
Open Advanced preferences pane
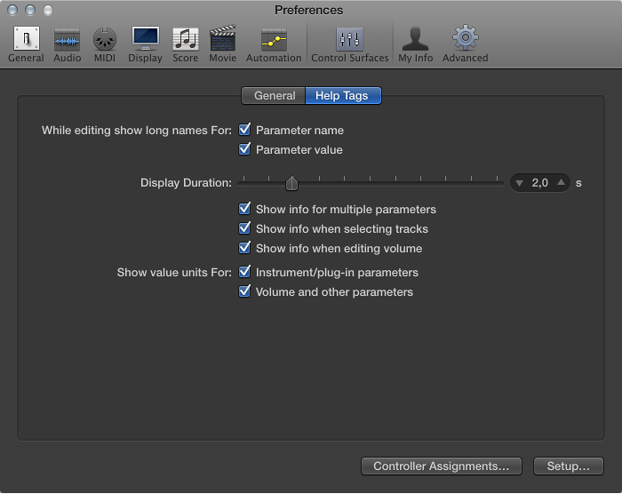click(x=466, y=44)
